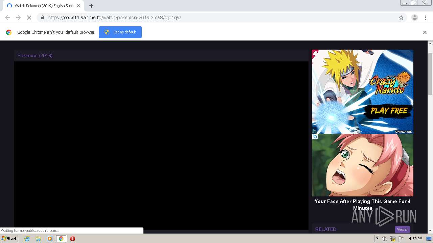Image resolution: width=433 pixels, height=243 pixels.
Task: Dismiss the default browser notification bar
Action: (x=425, y=32)
